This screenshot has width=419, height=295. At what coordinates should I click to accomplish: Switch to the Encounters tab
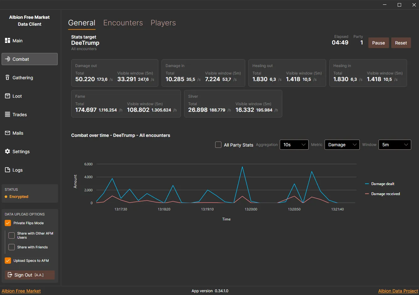(123, 23)
